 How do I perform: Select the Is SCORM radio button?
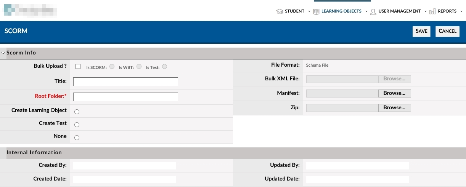point(112,67)
